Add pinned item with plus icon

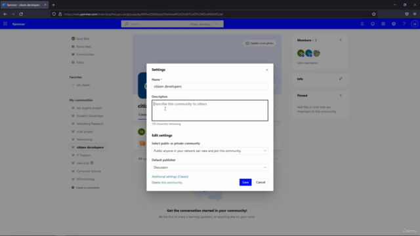pyautogui.click(x=341, y=95)
